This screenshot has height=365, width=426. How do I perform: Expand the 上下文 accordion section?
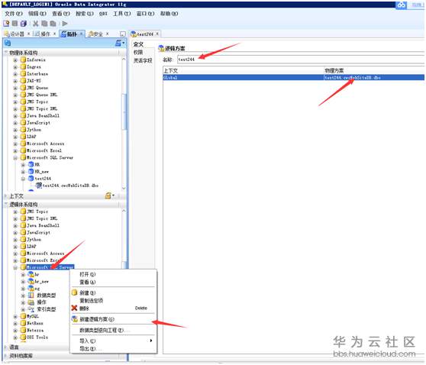(x=6, y=196)
